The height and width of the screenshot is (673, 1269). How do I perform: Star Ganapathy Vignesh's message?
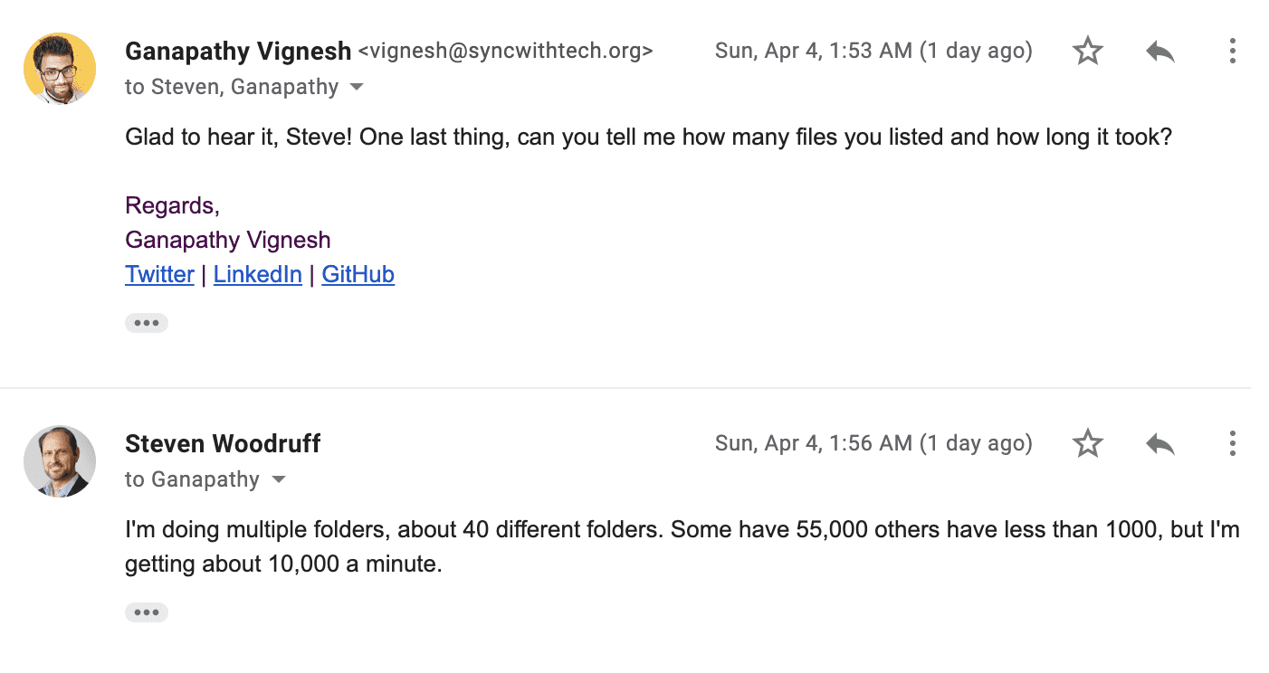[x=1087, y=52]
